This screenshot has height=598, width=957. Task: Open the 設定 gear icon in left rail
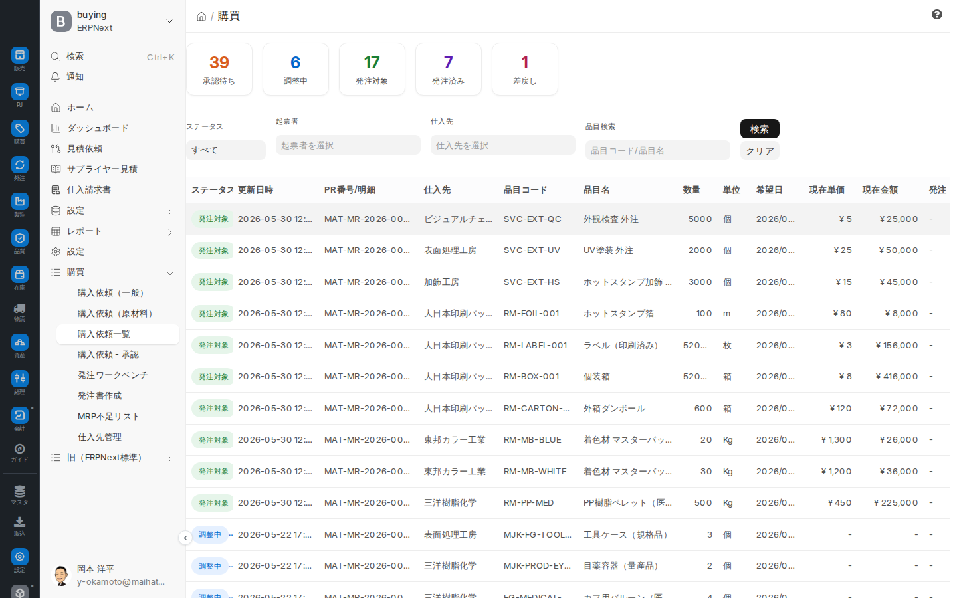(19, 557)
